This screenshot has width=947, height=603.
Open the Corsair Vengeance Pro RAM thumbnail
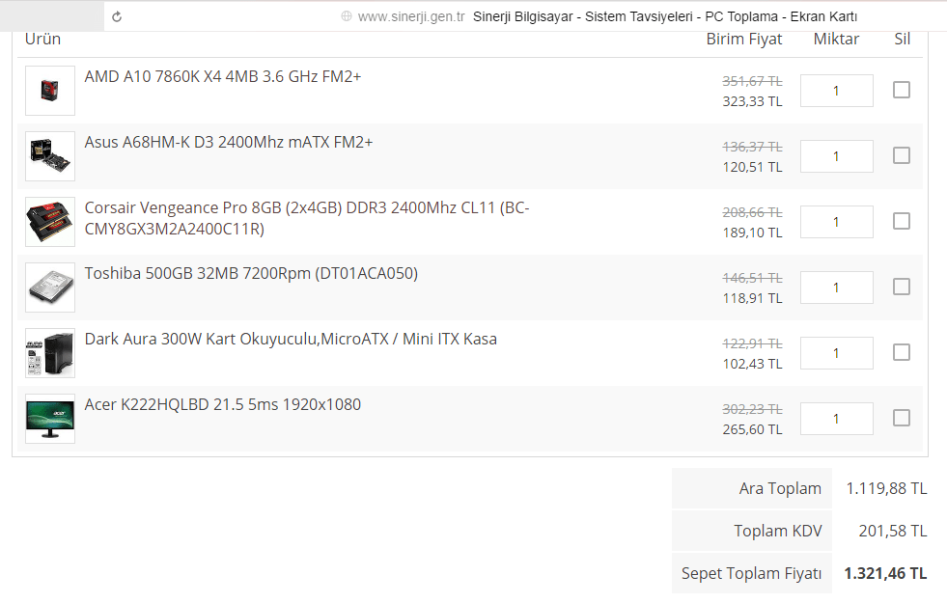click(x=50, y=222)
